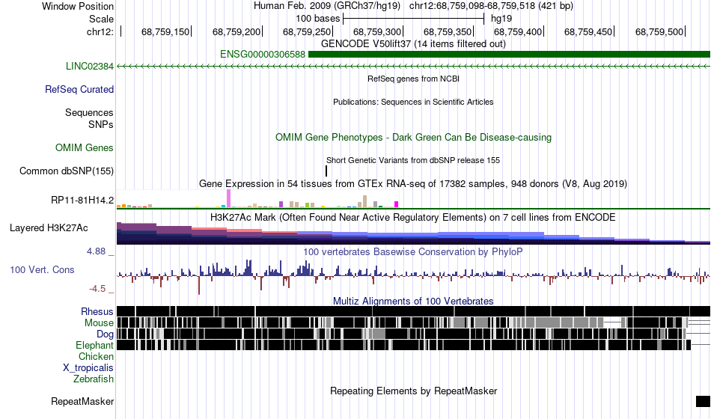
Task: Click the Chicken alignment row label
Action: pos(96,356)
